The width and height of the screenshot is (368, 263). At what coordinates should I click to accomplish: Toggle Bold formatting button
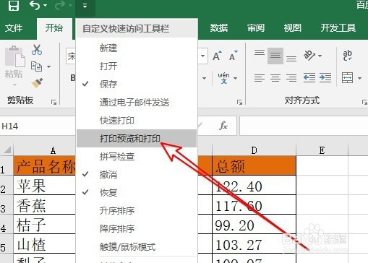pyautogui.click(x=72, y=78)
